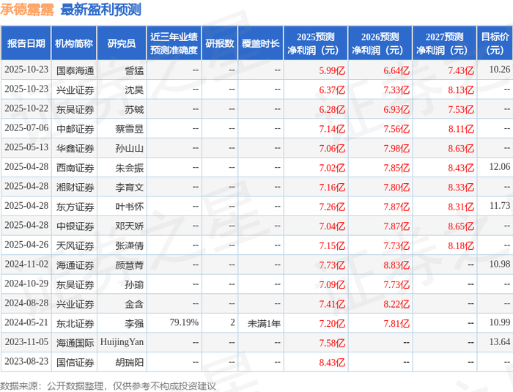Viewport: 513px width, 392px height.
Task: Click the 2026预测净利润 column header
Action: click(380, 43)
